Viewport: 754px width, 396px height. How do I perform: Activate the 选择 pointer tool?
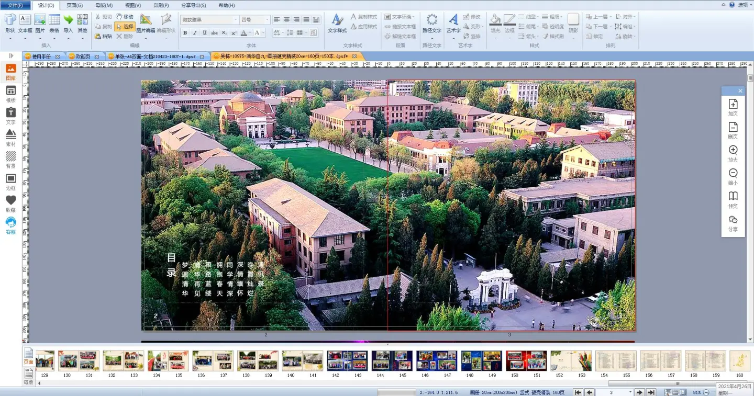tap(125, 26)
